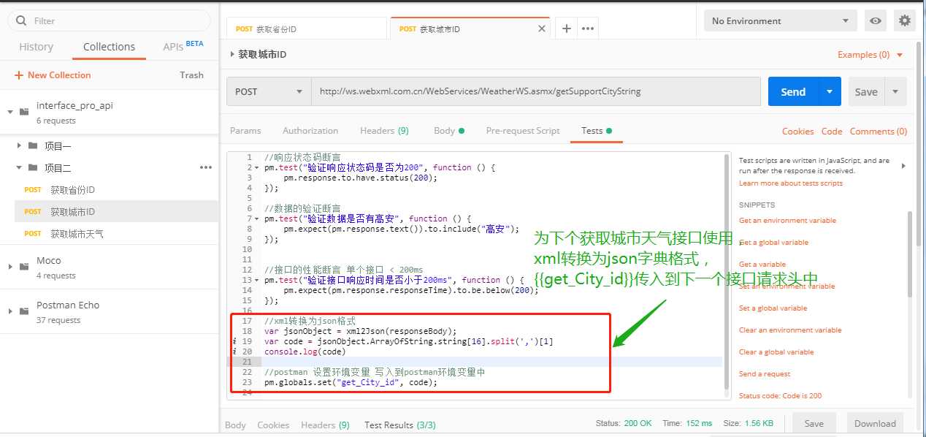926x437 pixels.
Task: Click the blue Send button
Action: coord(793,91)
